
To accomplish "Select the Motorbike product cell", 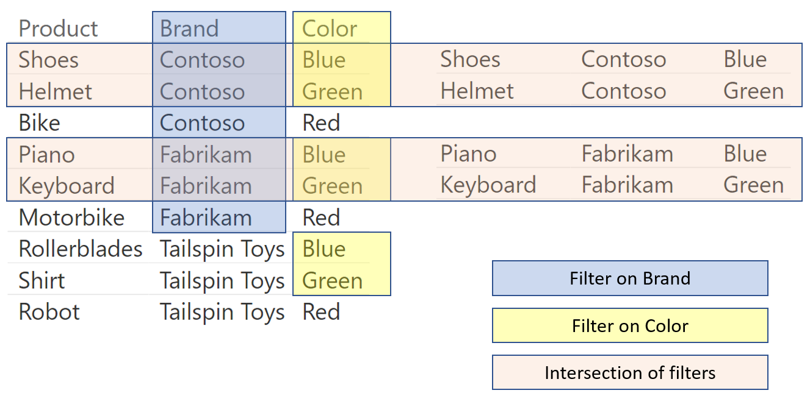I will click(x=71, y=218).
